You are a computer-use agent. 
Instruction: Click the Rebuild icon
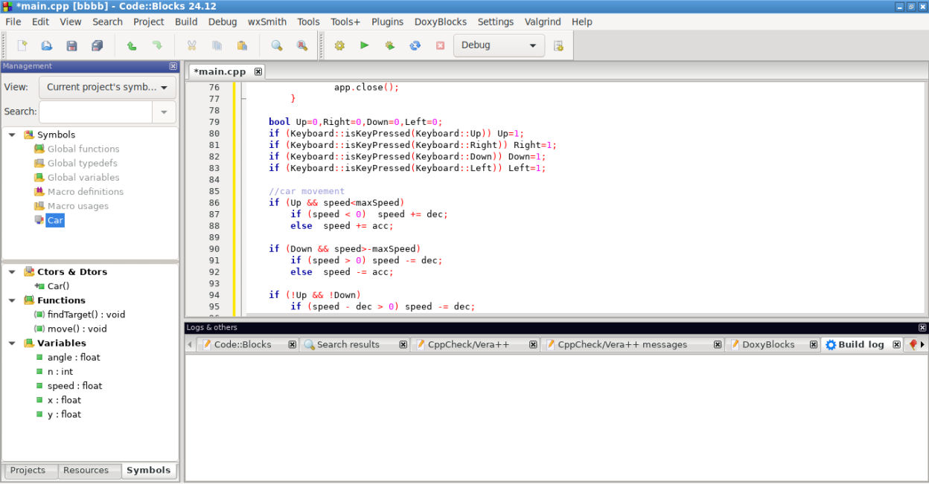415,45
